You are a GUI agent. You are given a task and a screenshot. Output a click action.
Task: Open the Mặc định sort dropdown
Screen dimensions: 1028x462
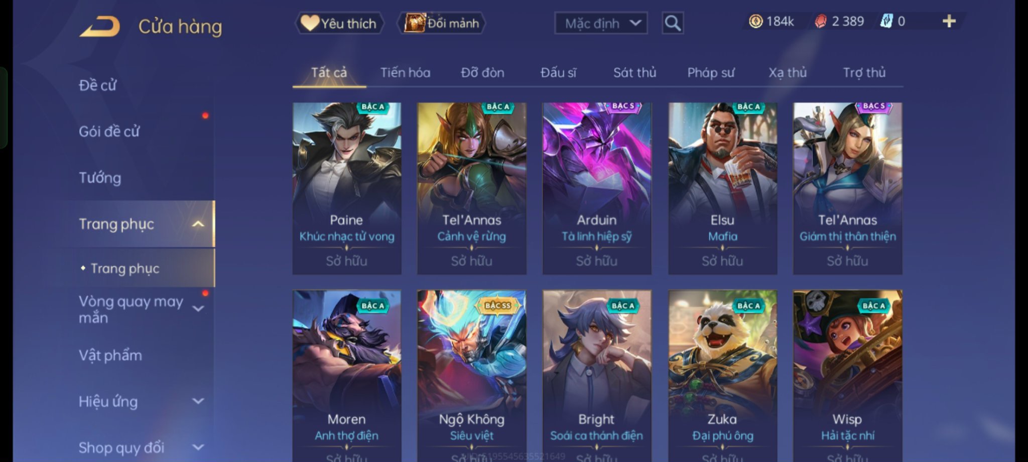click(601, 23)
